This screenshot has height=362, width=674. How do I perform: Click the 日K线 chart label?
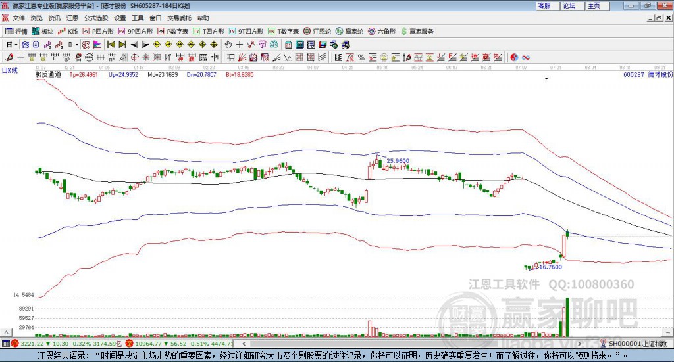pos(9,70)
